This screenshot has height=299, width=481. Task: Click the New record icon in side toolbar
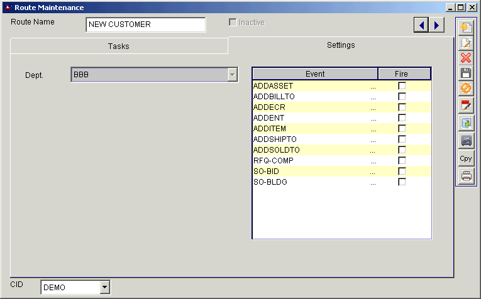tap(466, 27)
